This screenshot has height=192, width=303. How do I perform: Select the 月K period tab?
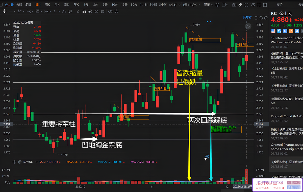[x=57, y=5]
